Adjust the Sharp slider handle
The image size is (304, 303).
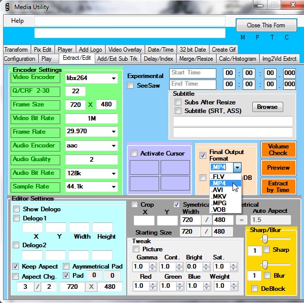point(265,239)
